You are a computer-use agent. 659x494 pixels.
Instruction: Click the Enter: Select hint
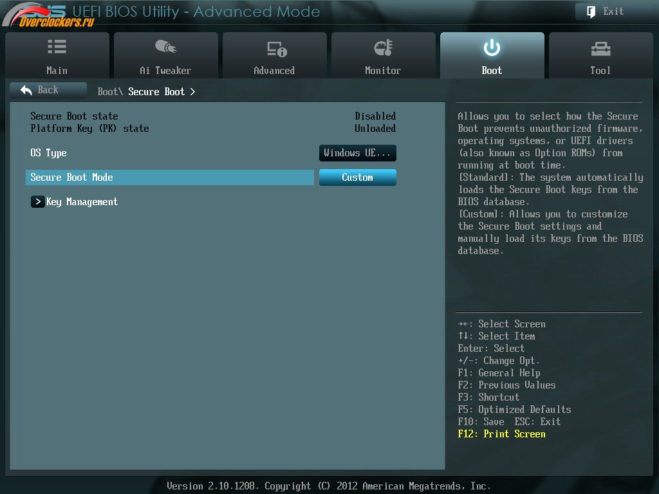pyautogui.click(x=491, y=349)
